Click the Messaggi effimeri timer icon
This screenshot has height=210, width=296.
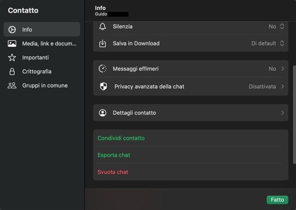coord(102,69)
